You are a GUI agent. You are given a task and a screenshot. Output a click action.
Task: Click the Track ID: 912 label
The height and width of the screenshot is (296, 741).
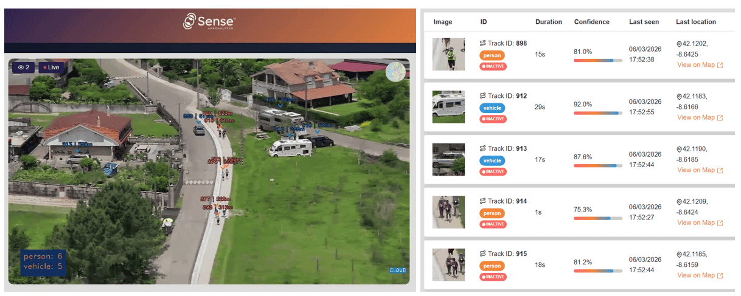tap(507, 96)
